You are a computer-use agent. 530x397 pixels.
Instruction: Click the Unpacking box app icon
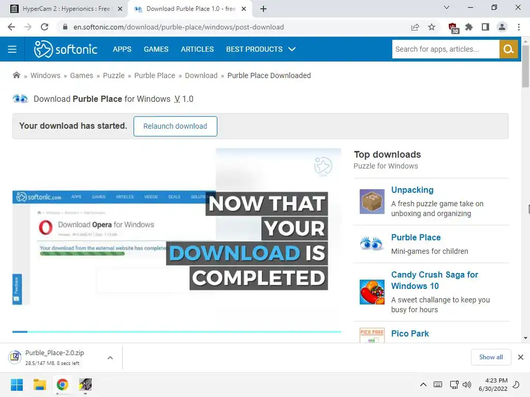(372, 202)
